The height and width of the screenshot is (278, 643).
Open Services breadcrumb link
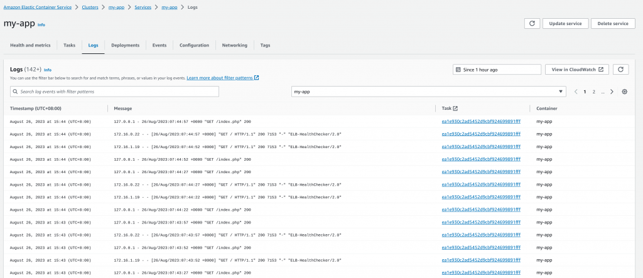pyautogui.click(x=143, y=8)
